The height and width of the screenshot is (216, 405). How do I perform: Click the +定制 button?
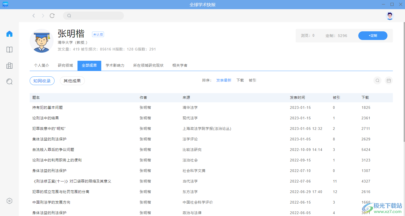[373, 35]
